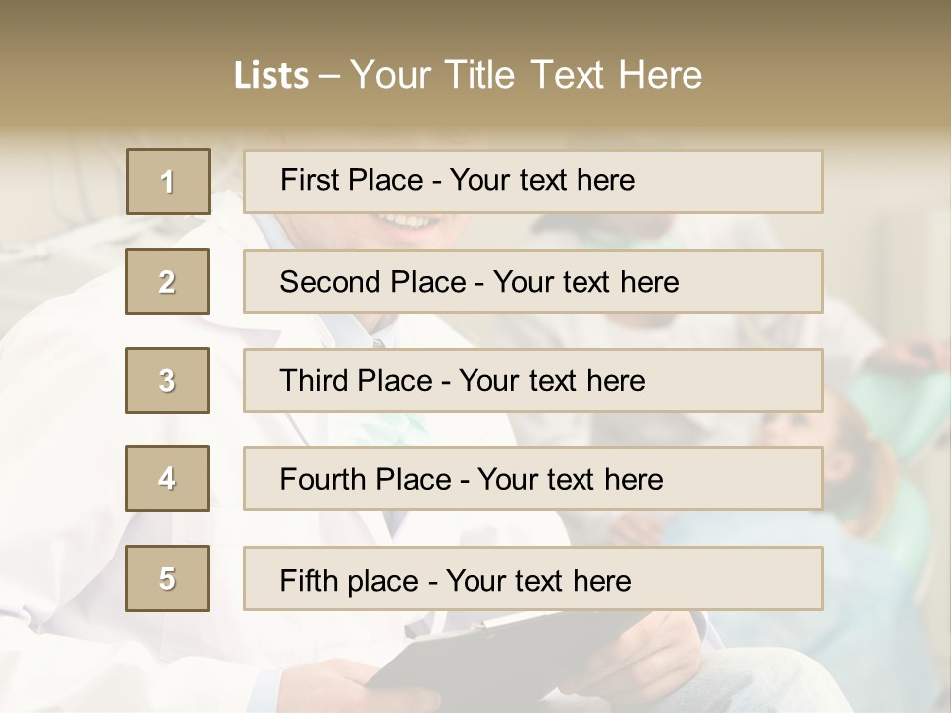Click the words 'First Place'
The image size is (951, 713).
352,180
